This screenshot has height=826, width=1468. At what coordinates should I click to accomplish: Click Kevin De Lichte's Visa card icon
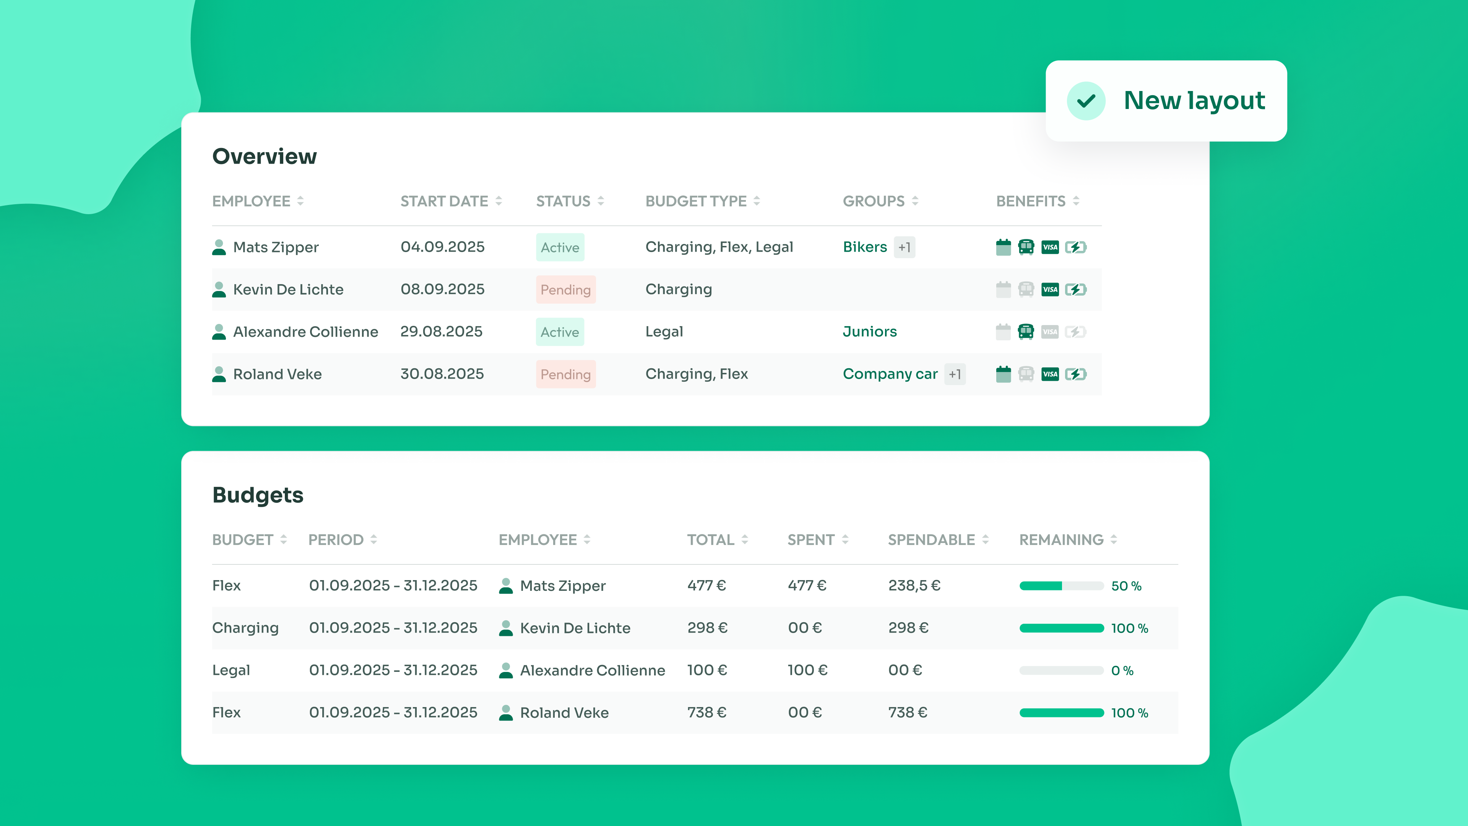click(x=1050, y=289)
